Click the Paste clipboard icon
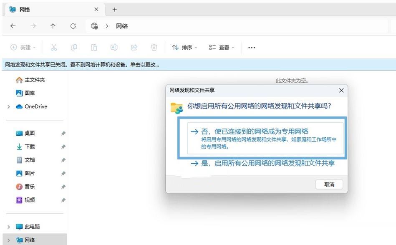This screenshot has height=245, width=396. point(94,48)
